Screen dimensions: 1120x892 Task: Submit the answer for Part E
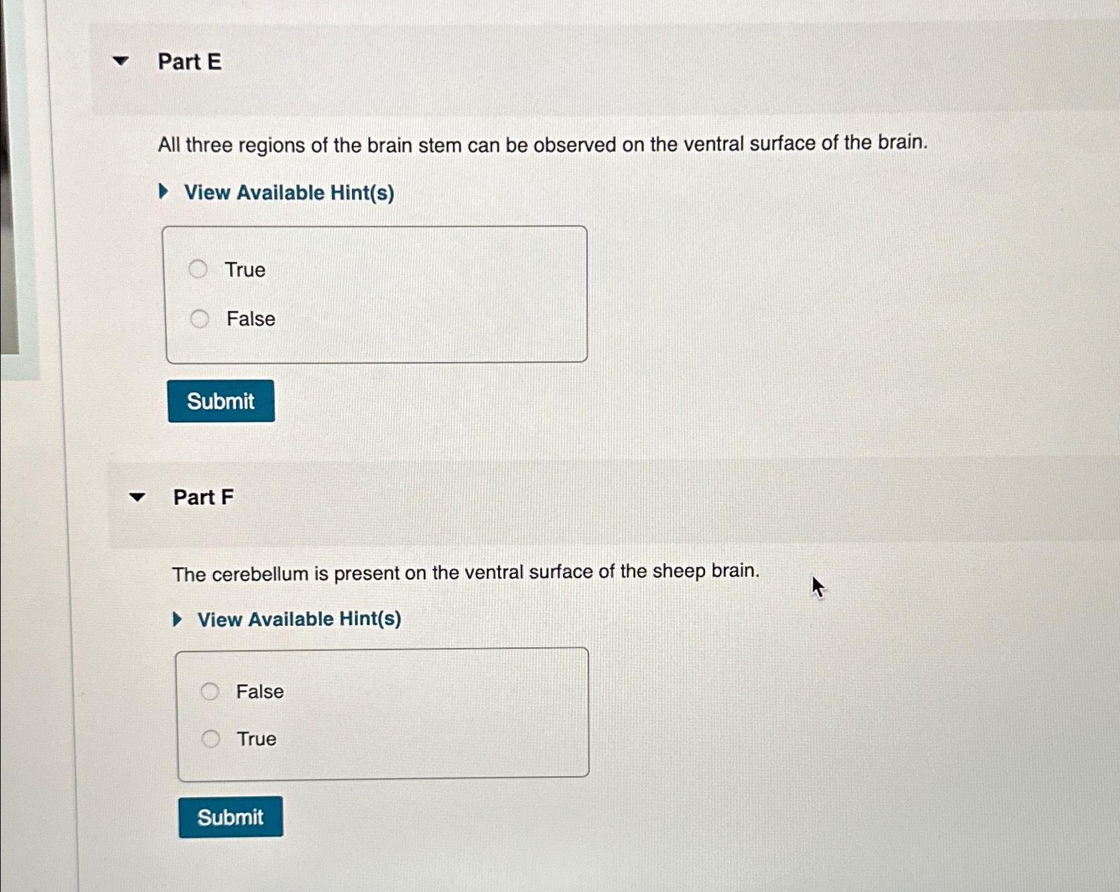(221, 400)
